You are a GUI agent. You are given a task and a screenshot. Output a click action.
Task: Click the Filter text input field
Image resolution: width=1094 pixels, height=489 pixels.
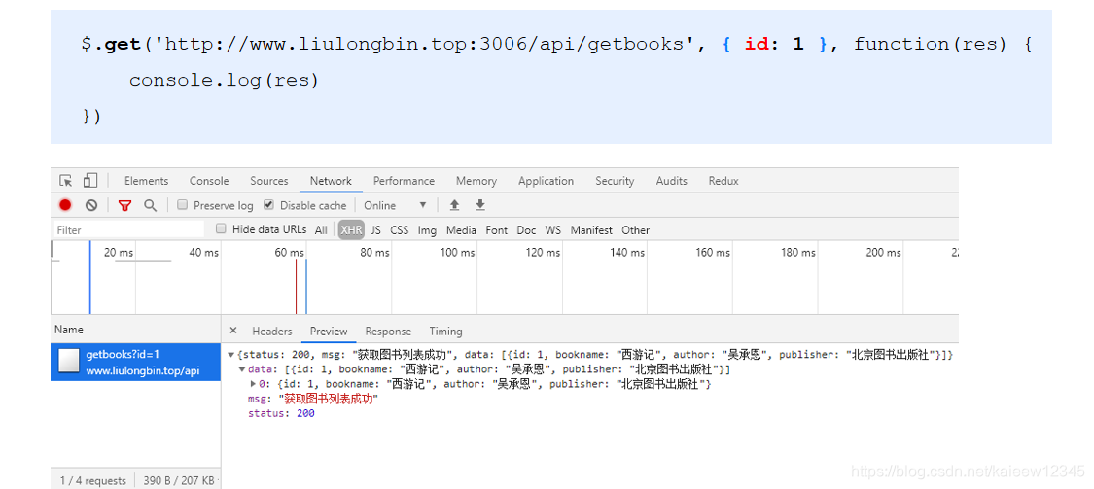tap(128, 229)
